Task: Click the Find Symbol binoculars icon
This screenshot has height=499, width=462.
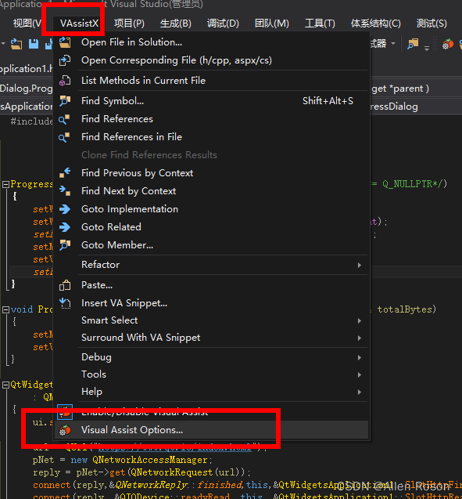Action: tap(65, 101)
